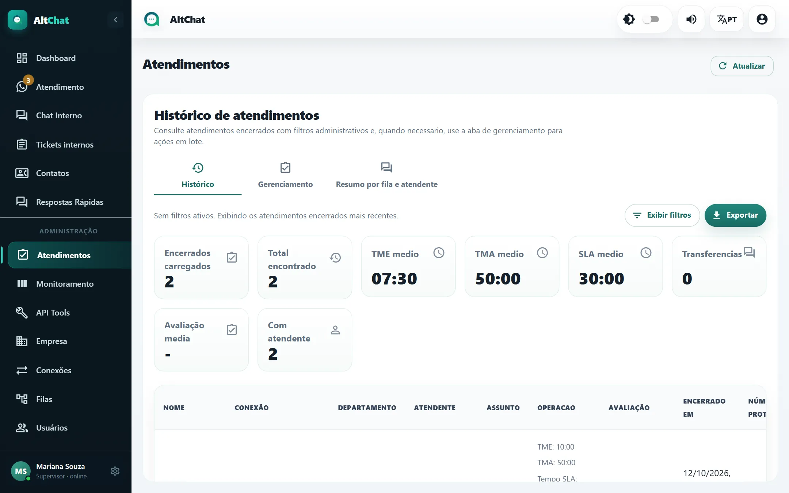Click the Avaliação media card
Screen dimensions: 789x493
pyautogui.click(x=201, y=340)
